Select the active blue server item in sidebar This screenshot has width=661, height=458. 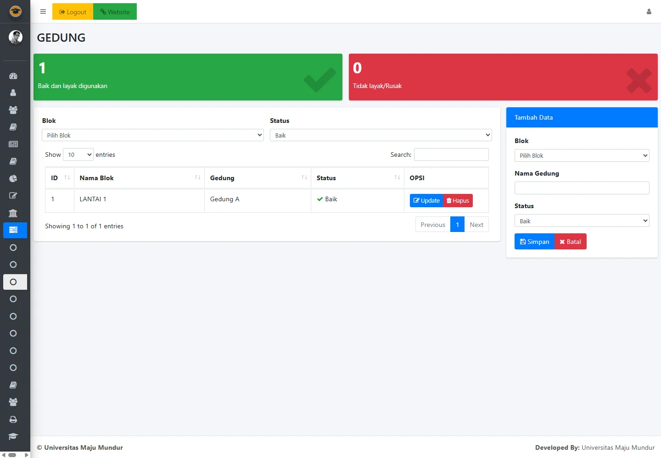click(13, 230)
